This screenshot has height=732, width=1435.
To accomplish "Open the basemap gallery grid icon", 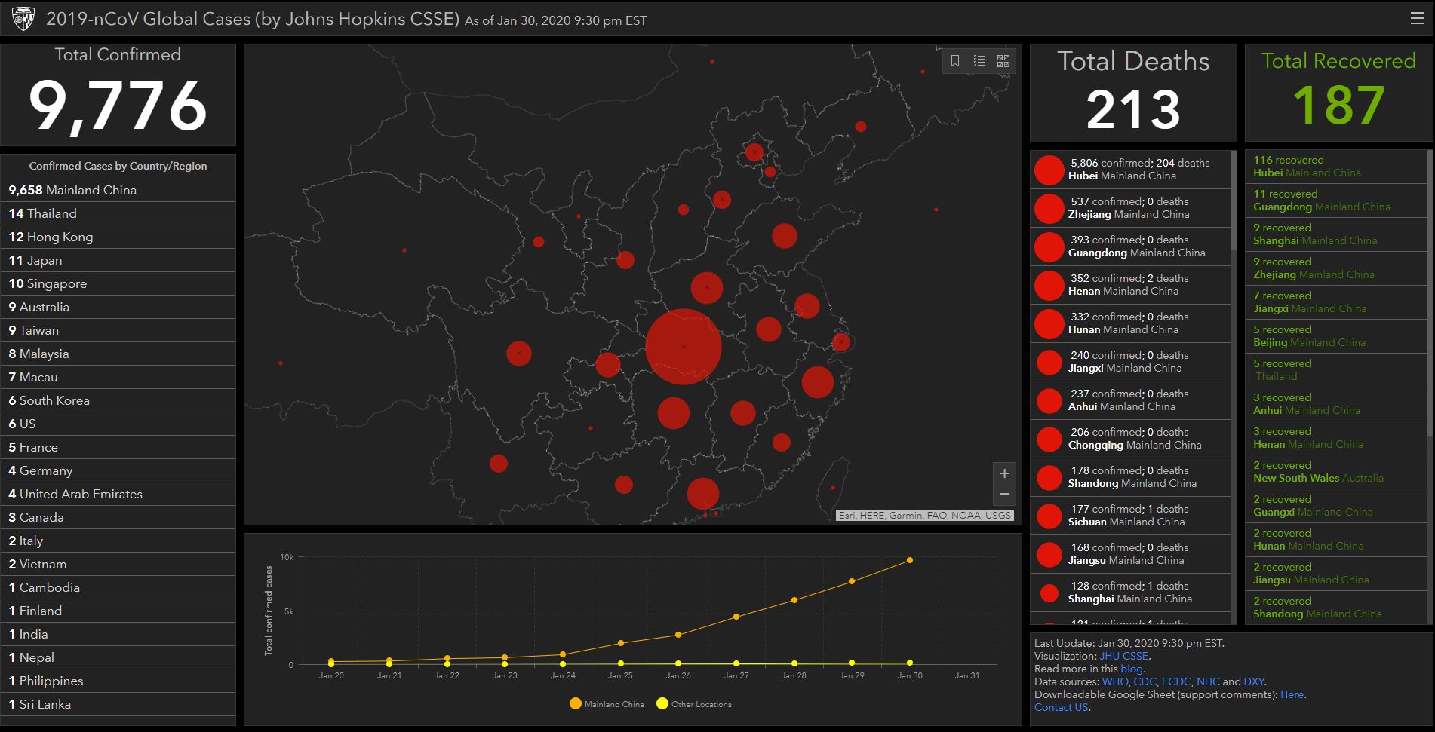I will pos(1003,61).
